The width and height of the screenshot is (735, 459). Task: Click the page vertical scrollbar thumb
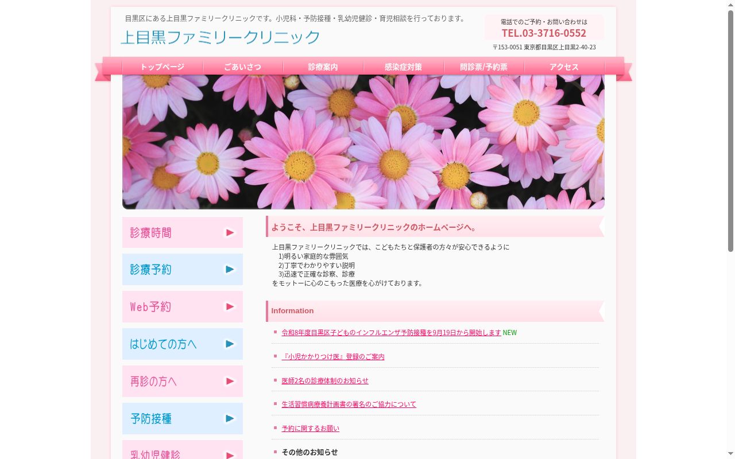pyautogui.click(x=730, y=131)
